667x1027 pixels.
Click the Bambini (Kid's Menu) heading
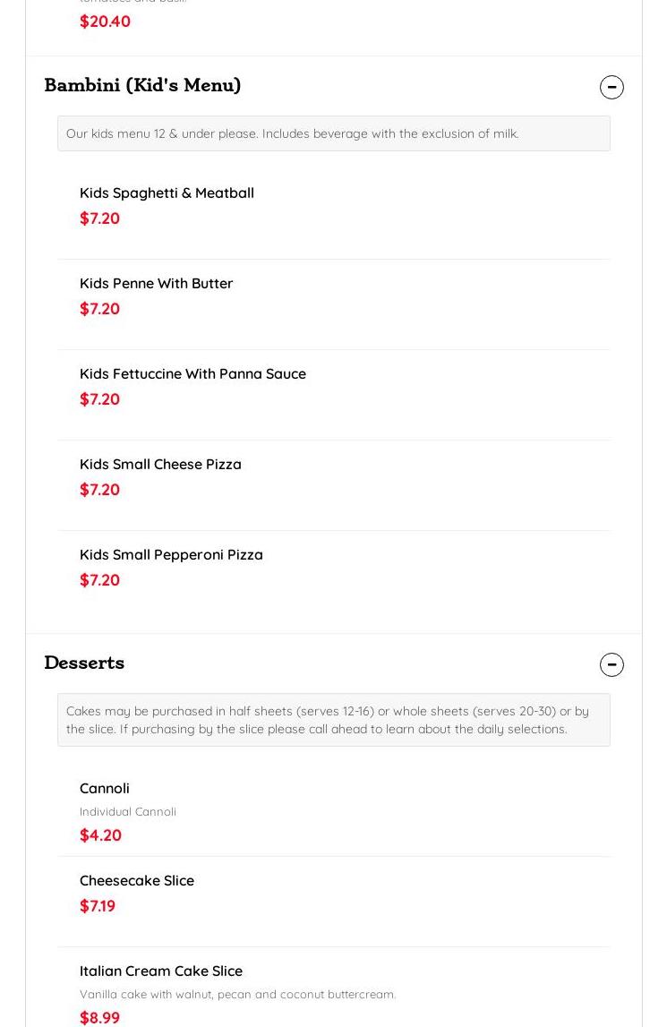point(142,85)
